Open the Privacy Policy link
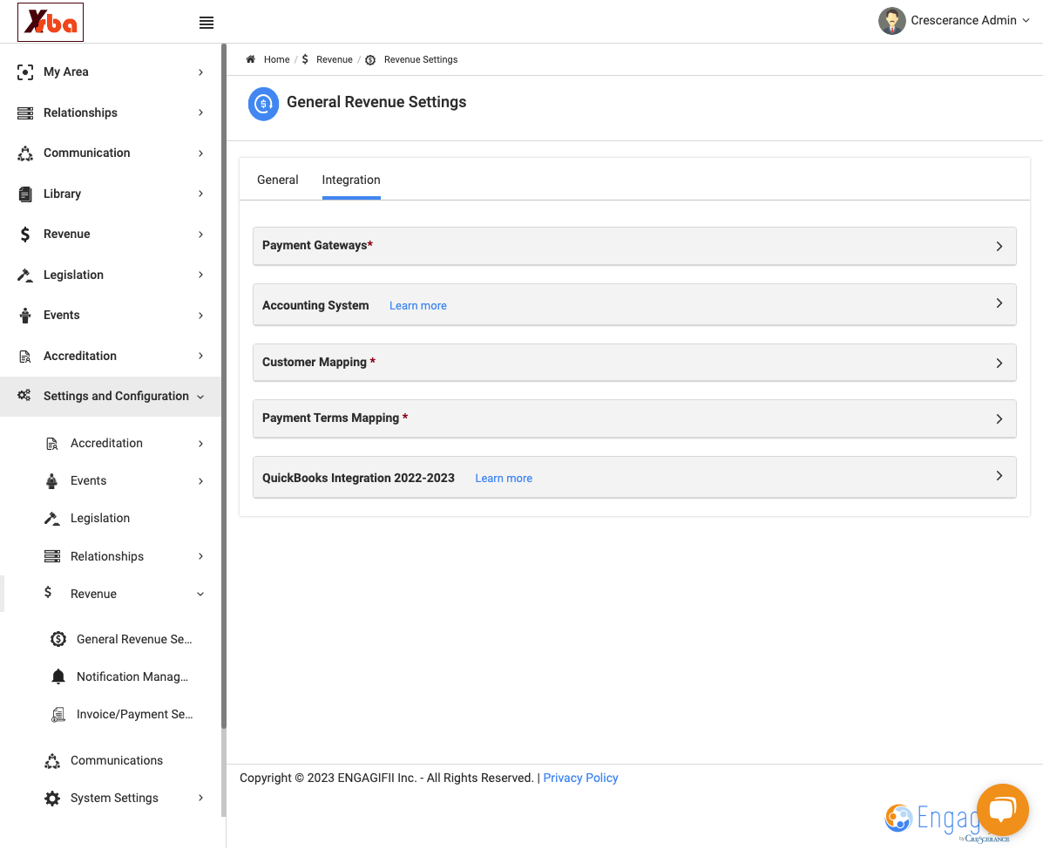Image resolution: width=1043 pixels, height=850 pixels. click(580, 779)
